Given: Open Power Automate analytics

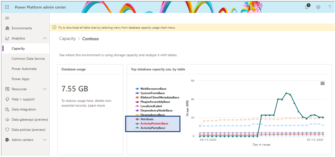Looking at the screenshot, I should (x=25, y=69).
